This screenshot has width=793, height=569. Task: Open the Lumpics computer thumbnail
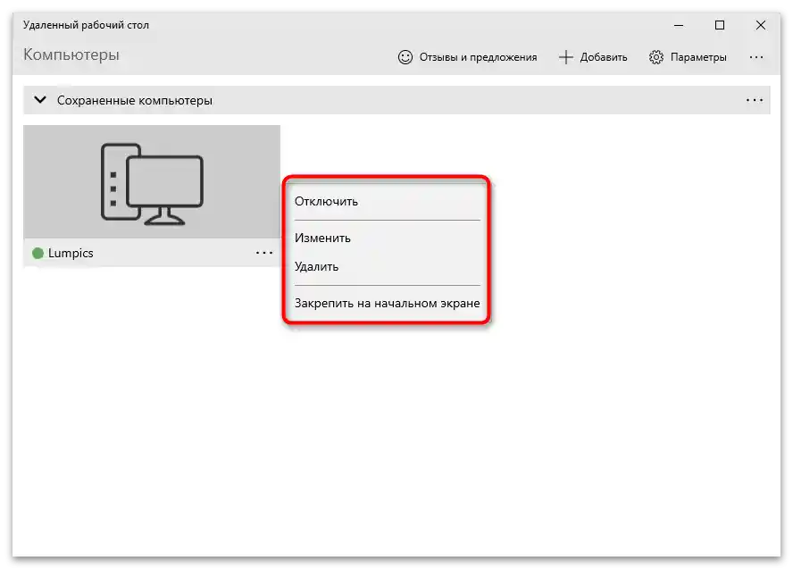[x=152, y=181]
